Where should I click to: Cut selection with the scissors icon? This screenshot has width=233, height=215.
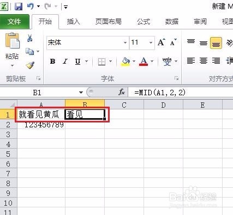pyautogui.click(x=29, y=38)
